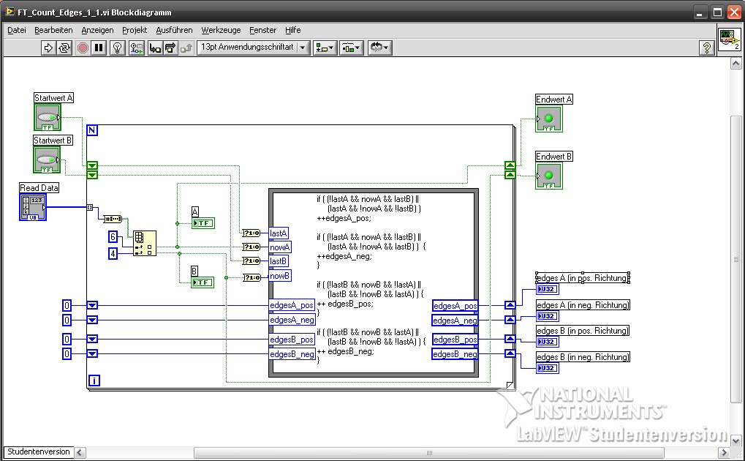745x461 pixels.
Task: Toggle Retain Wire Values button
Action: (137, 48)
